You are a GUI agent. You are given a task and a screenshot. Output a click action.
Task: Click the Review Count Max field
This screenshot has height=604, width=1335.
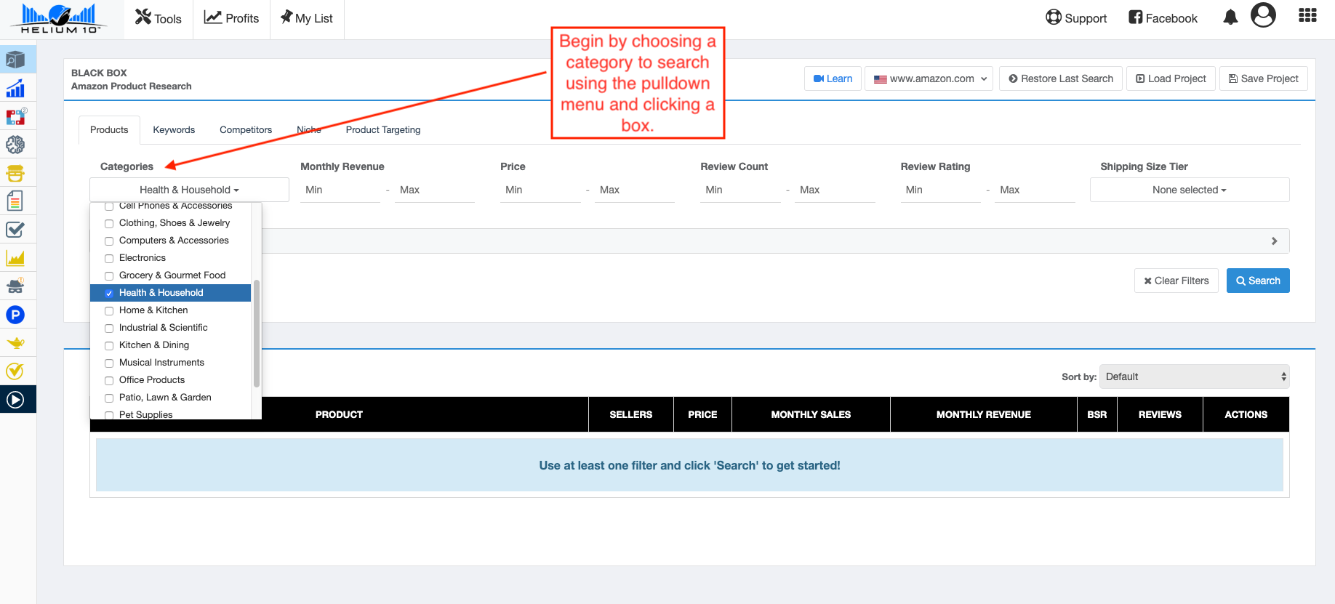tap(835, 190)
